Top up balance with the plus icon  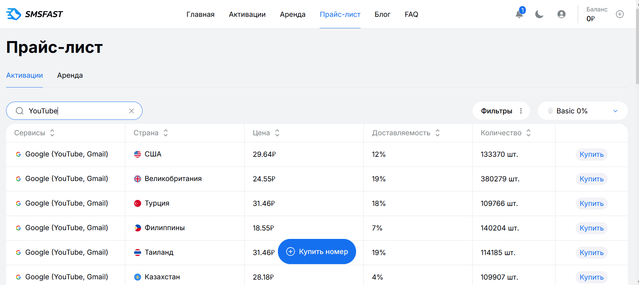(620, 14)
